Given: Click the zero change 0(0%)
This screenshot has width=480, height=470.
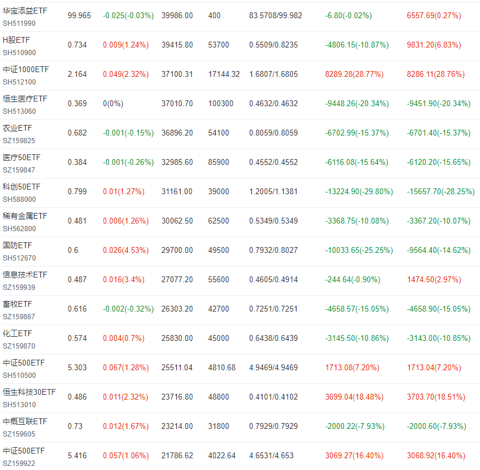Looking at the screenshot, I should pos(113,103).
